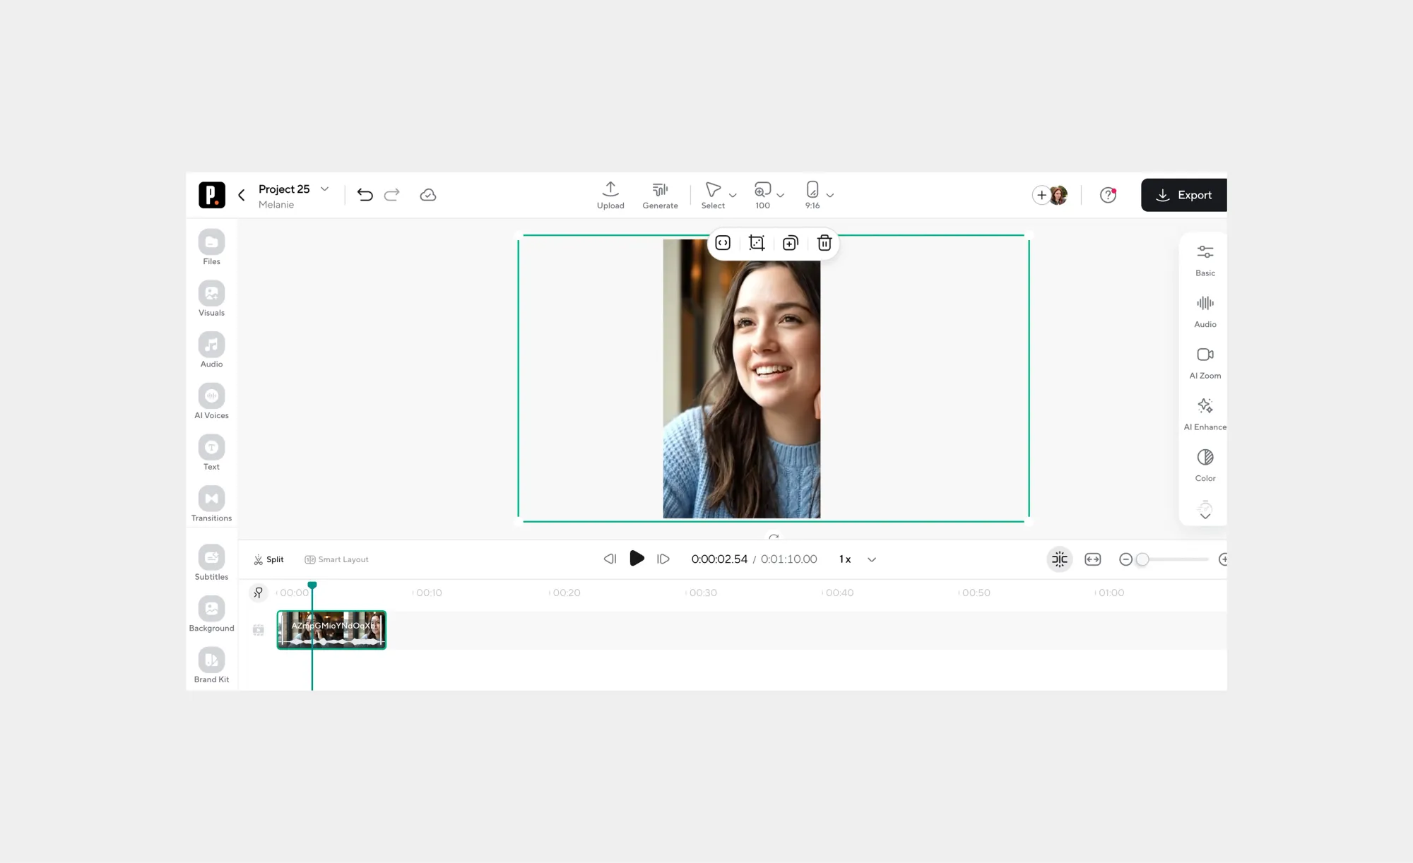Expand the Project 25 name dropdown

pyautogui.click(x=324, y=189)
